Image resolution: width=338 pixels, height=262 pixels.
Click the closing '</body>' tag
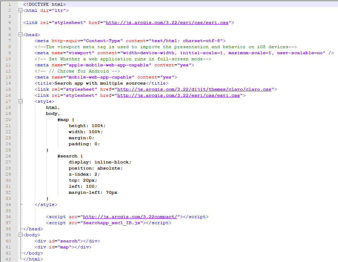pyautogui.click(x=33, y=253)
